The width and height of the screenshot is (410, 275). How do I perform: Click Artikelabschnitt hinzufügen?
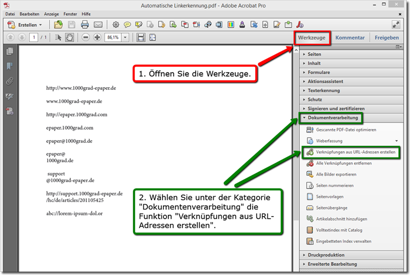337,219
